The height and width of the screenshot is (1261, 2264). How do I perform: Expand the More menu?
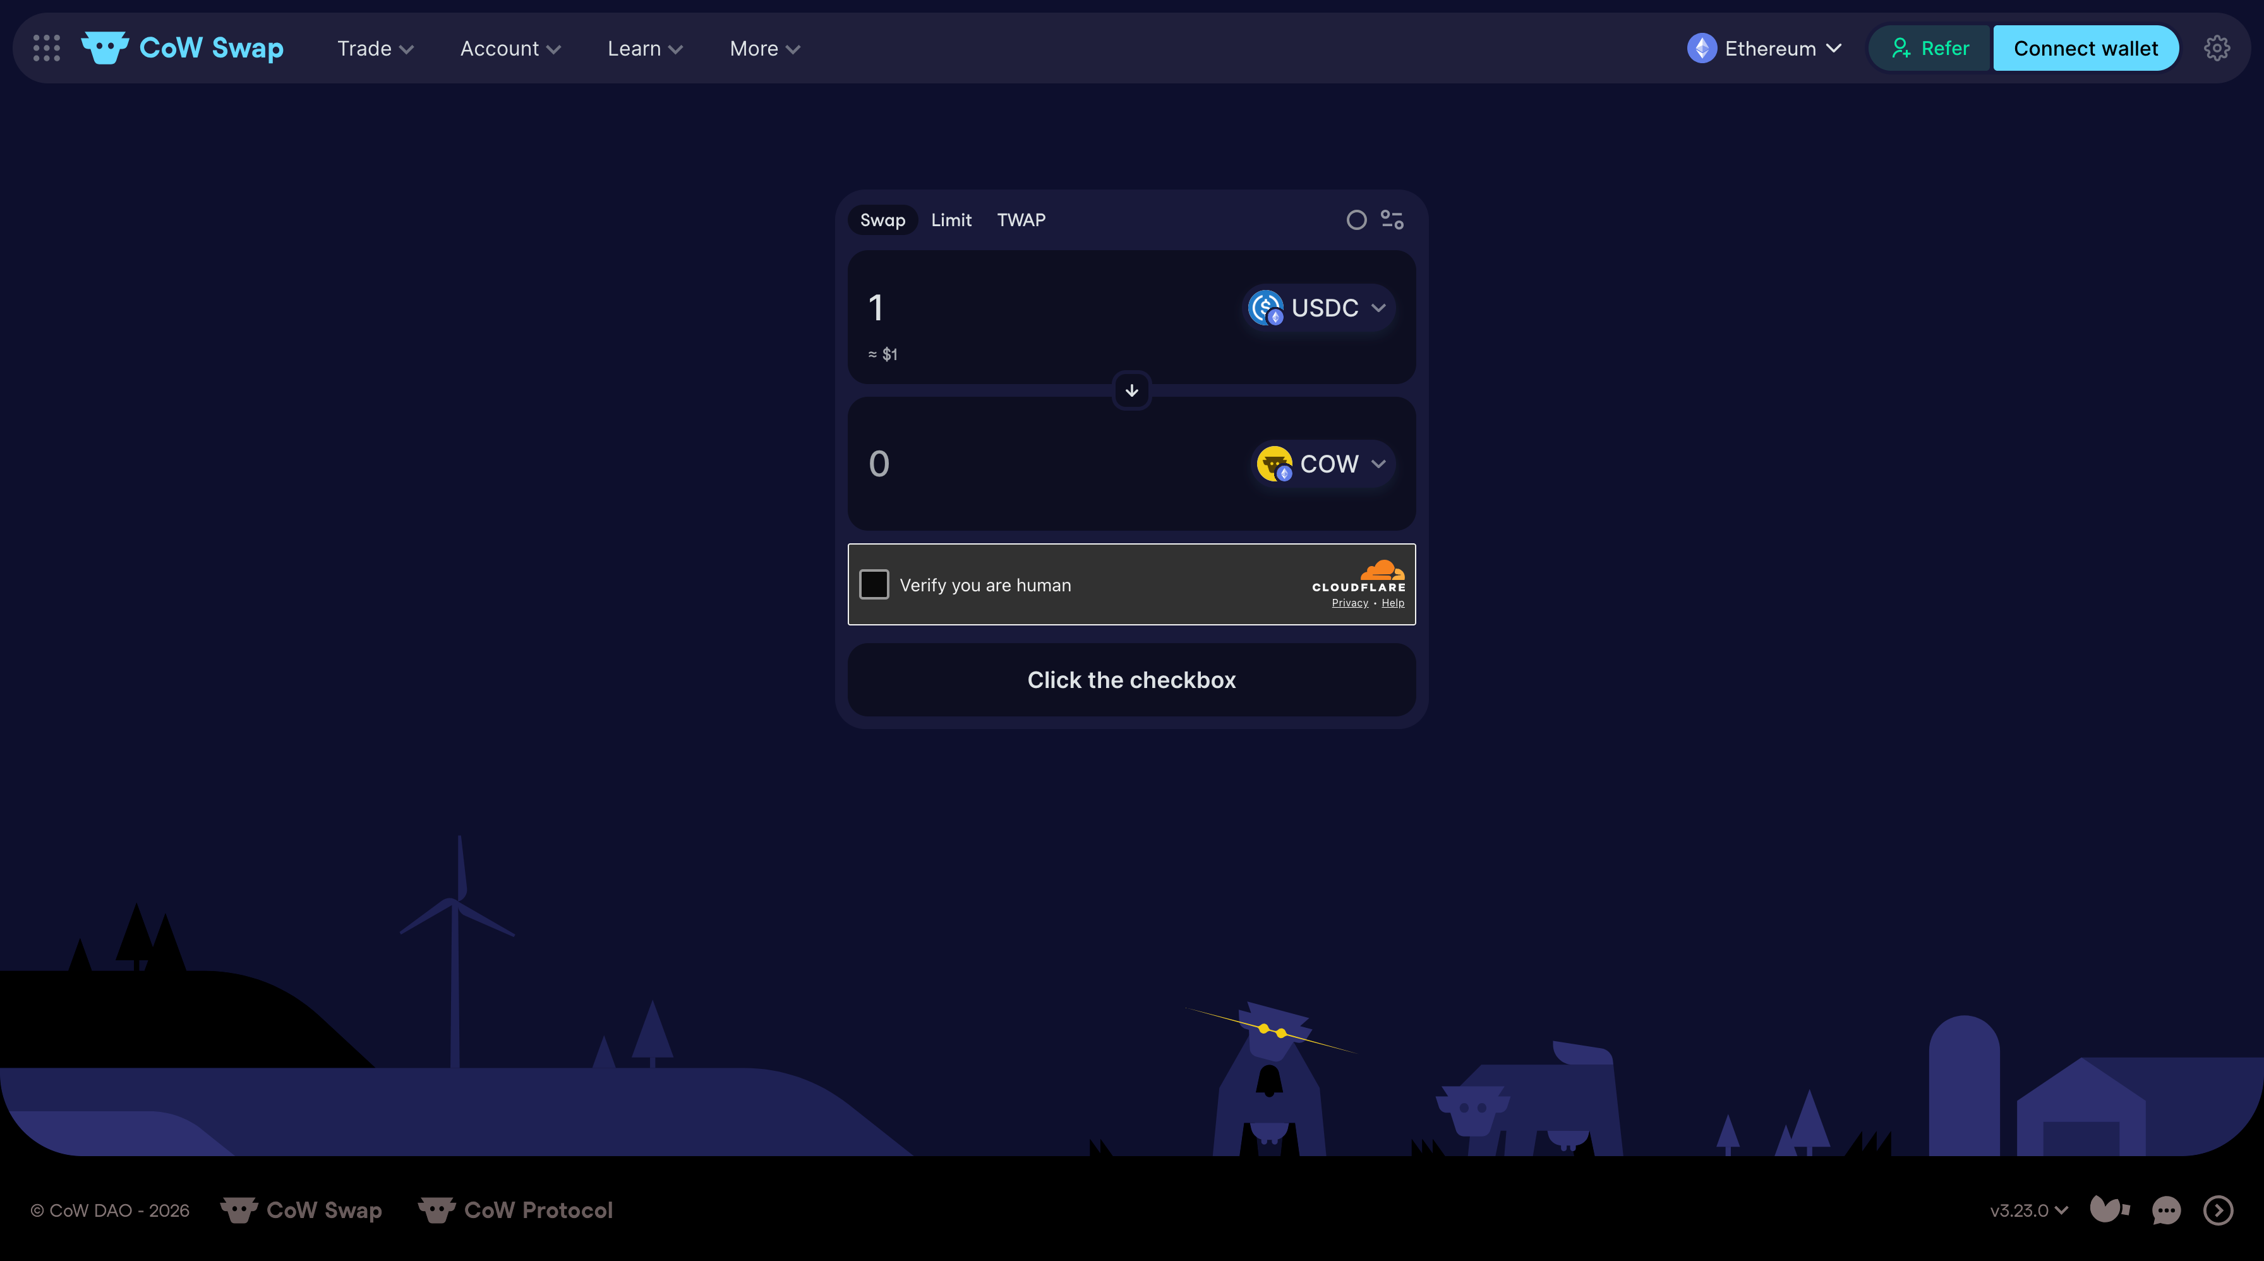[x=764, y=49]
